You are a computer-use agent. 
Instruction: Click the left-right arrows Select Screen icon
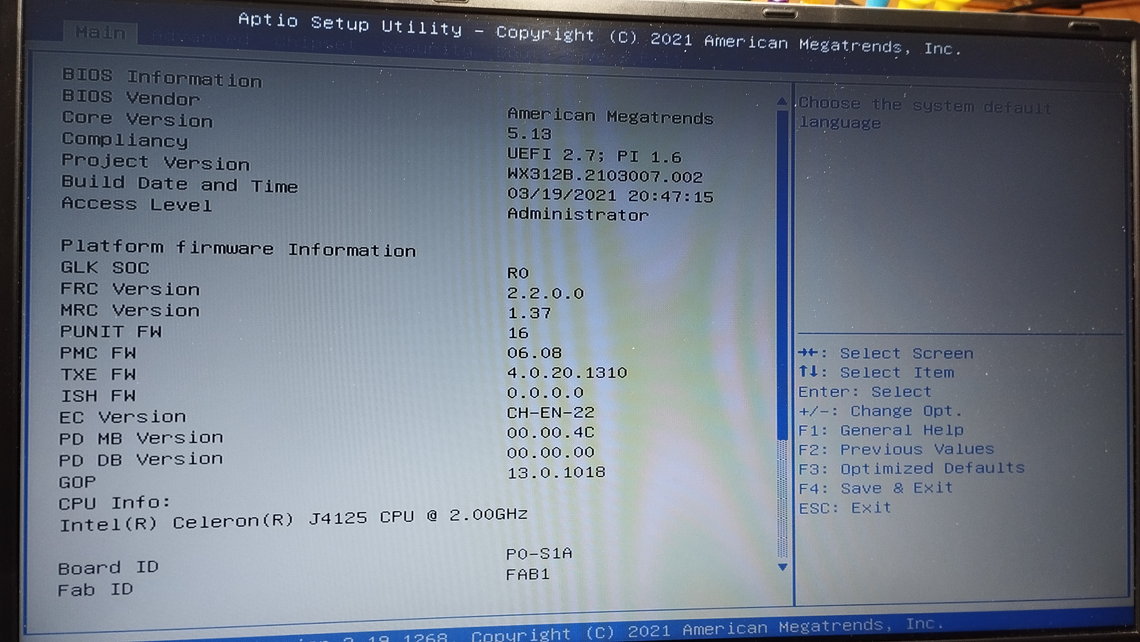click(x=809, y=353)
